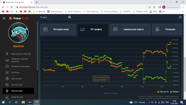
Task: Click the Профиль дольщика gauge icon
Action: point(7,66)
